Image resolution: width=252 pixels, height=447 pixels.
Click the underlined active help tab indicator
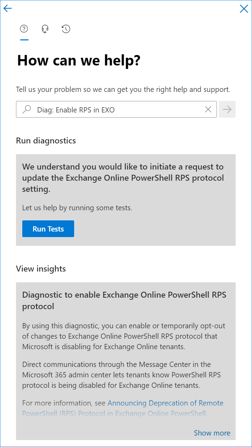pos(24,39)
